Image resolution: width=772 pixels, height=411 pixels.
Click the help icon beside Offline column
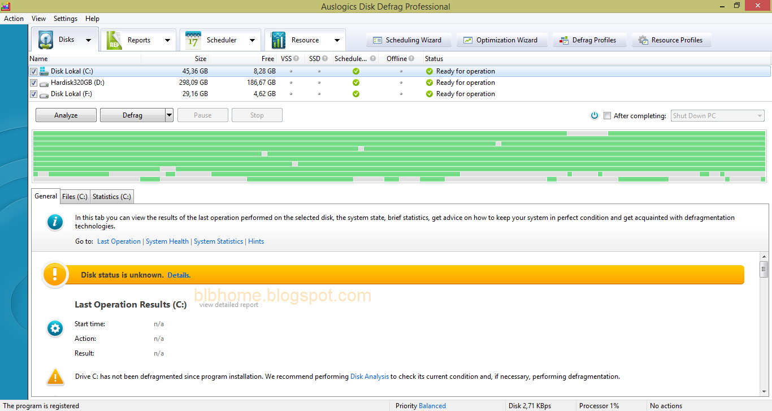pyautogui.click(x=411, y=58)
